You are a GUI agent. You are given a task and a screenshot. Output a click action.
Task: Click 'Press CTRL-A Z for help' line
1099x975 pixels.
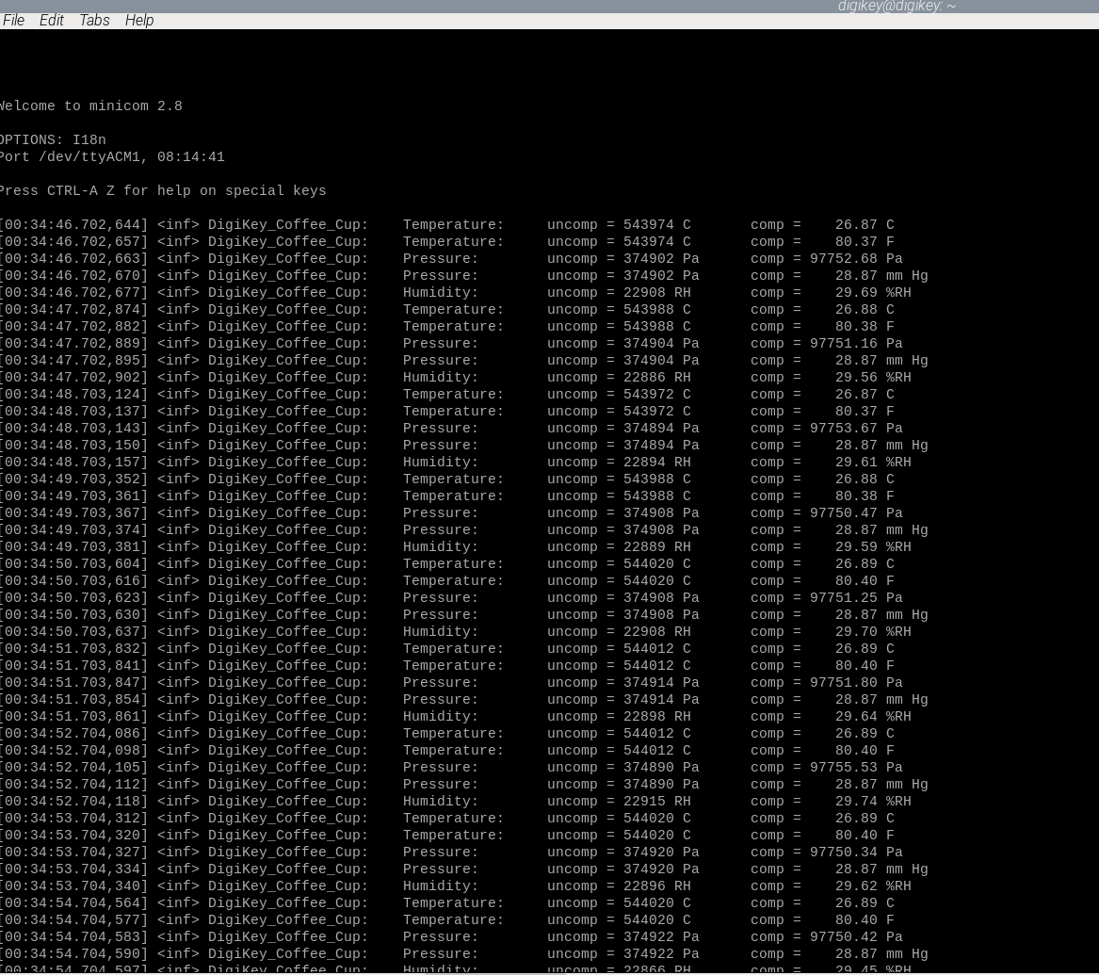coord(163,190)
